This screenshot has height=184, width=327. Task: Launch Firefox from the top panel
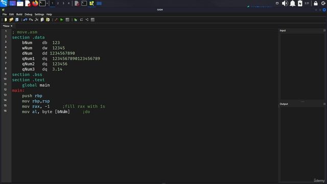(35, 4)
